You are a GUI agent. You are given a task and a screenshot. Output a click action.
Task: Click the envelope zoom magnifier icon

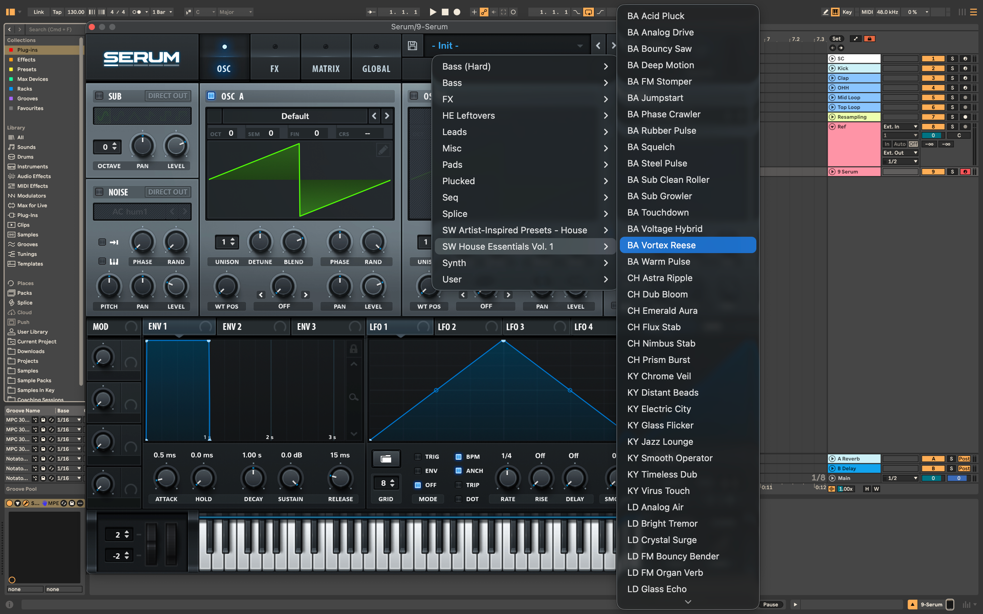coord(353,397)
